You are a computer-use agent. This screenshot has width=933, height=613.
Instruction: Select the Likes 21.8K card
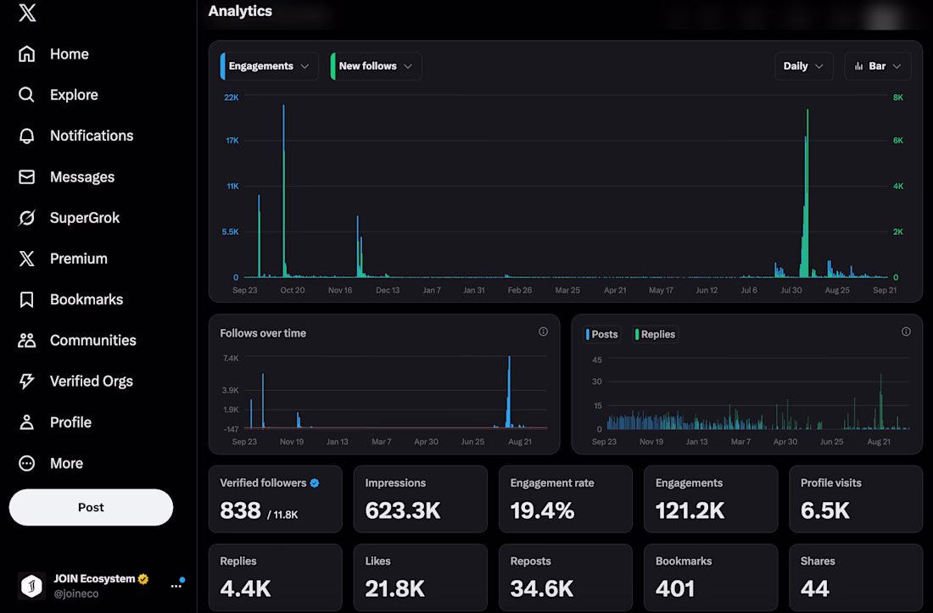(x=421, y=577)
